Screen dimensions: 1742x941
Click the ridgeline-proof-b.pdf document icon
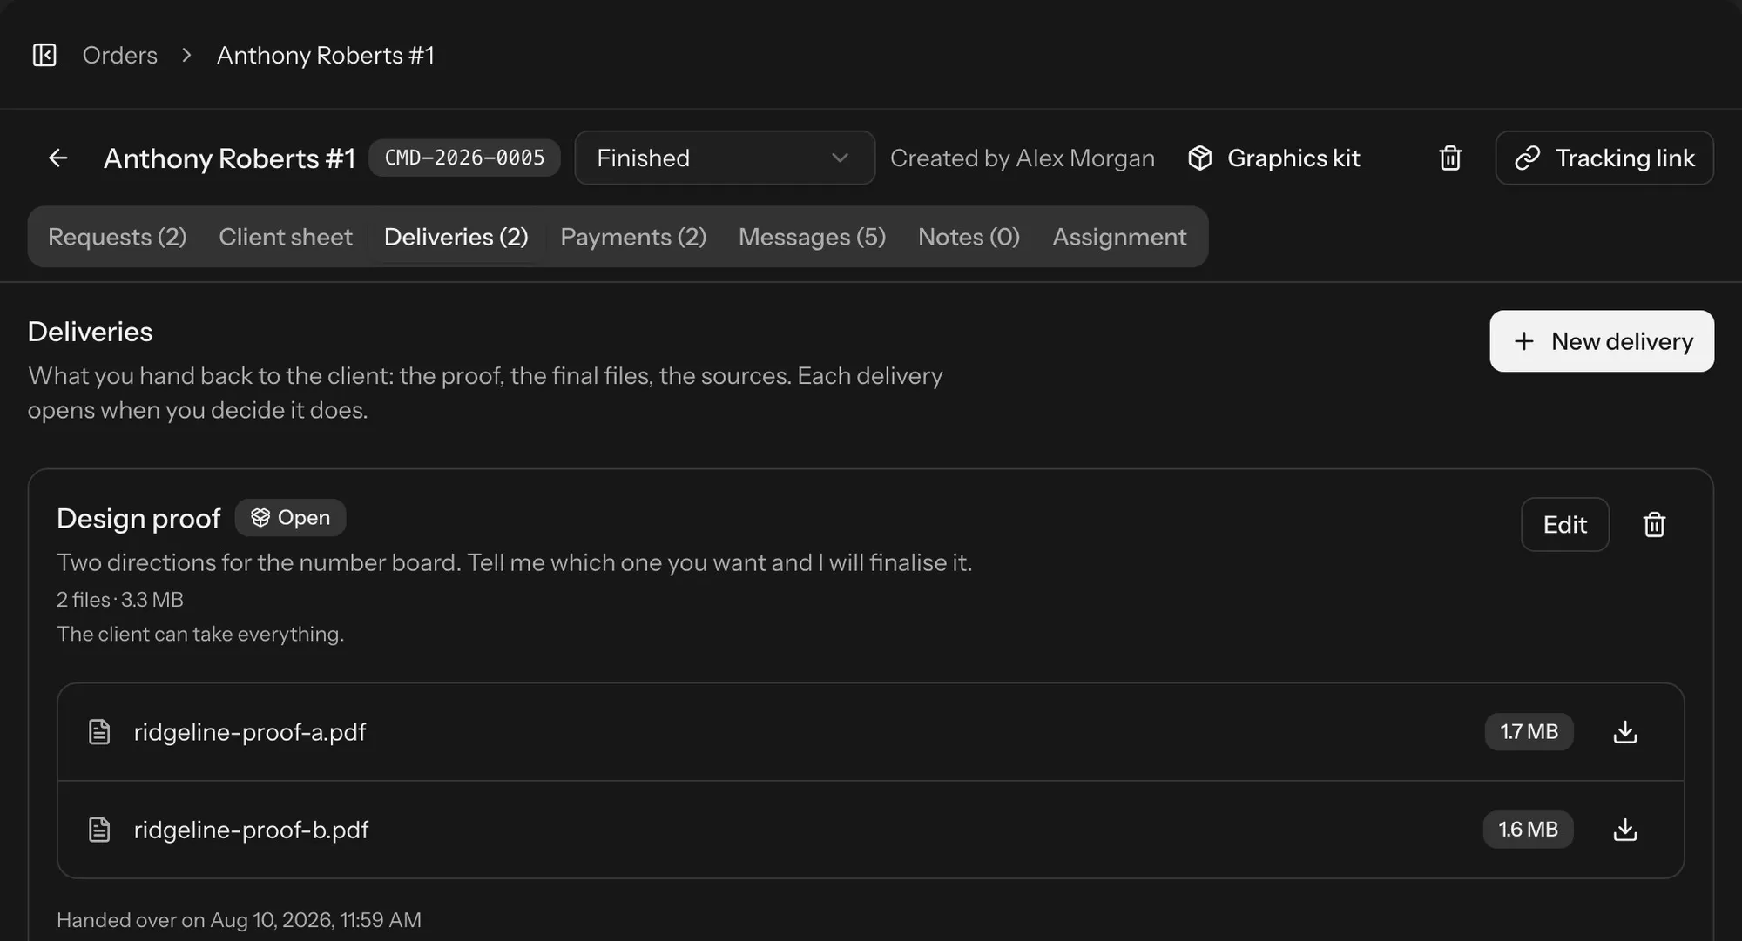click(99, 830)
